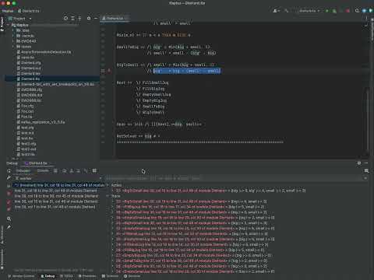
Task: Stop the running process with red square
Action: (348, 11)
